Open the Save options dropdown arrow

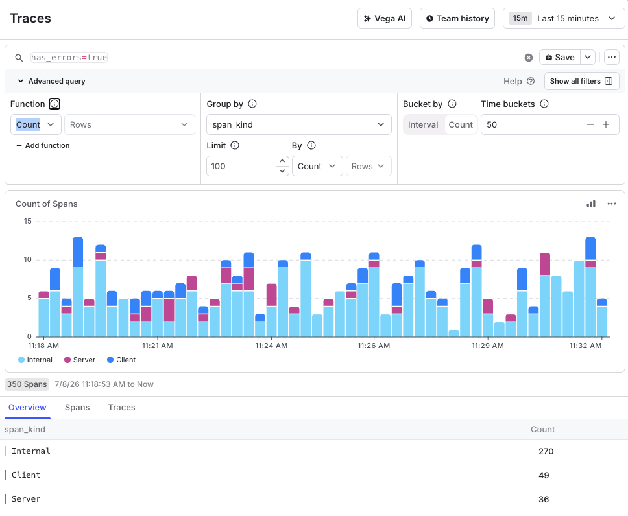tap(588, 57)
